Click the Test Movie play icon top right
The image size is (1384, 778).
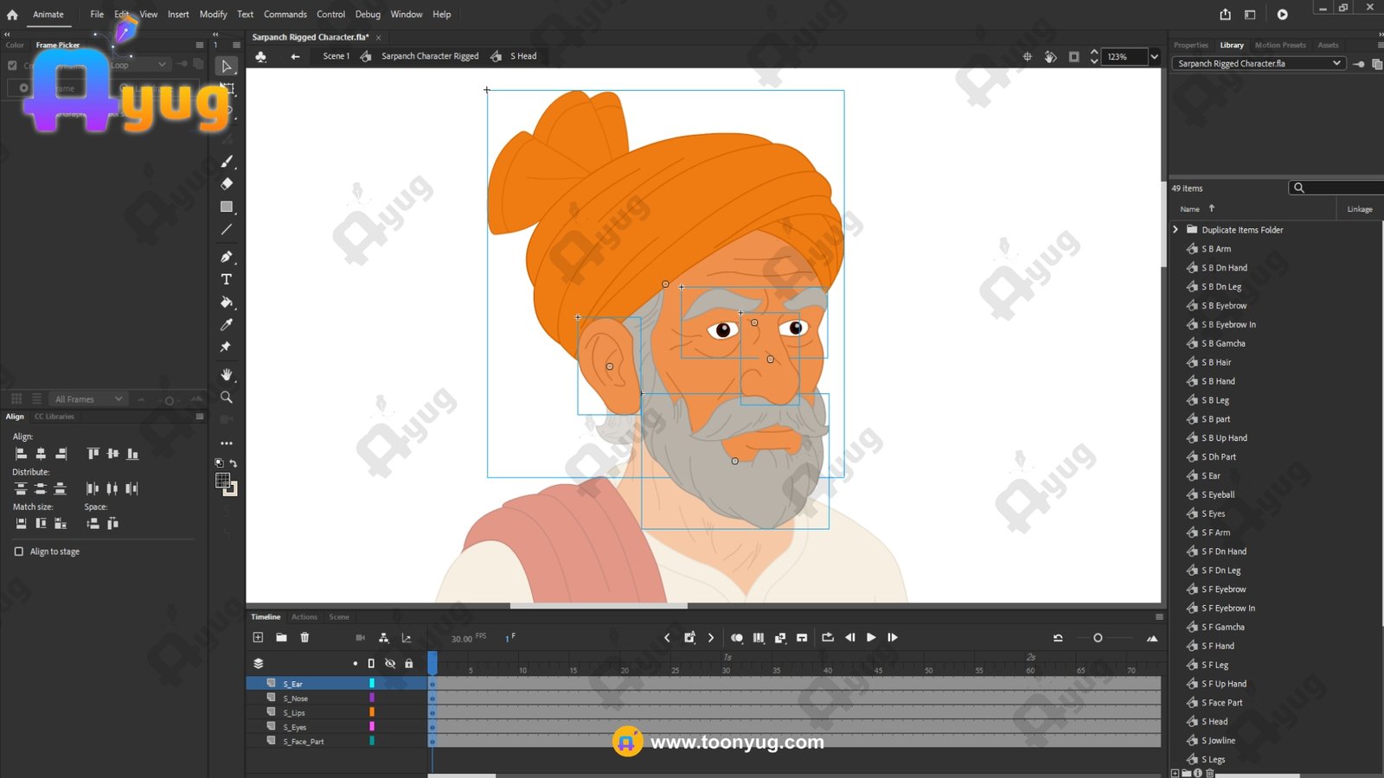tap(1283, 15)
